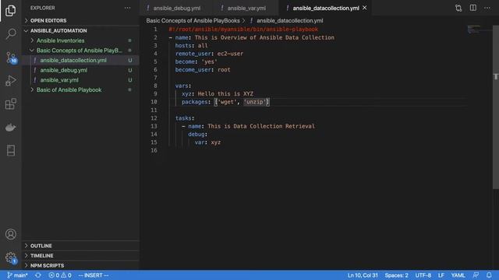Click 'This is Data Collection Retrieval' text

261,126
